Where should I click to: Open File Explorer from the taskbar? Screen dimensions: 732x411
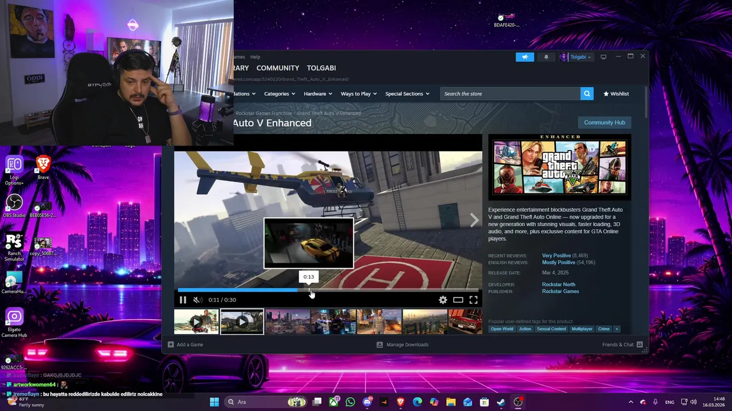[451, 402]
